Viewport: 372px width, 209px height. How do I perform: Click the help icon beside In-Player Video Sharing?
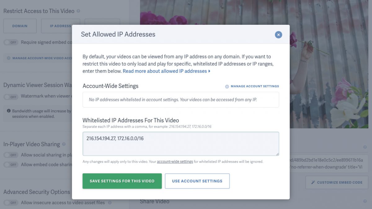click(64, 144)
